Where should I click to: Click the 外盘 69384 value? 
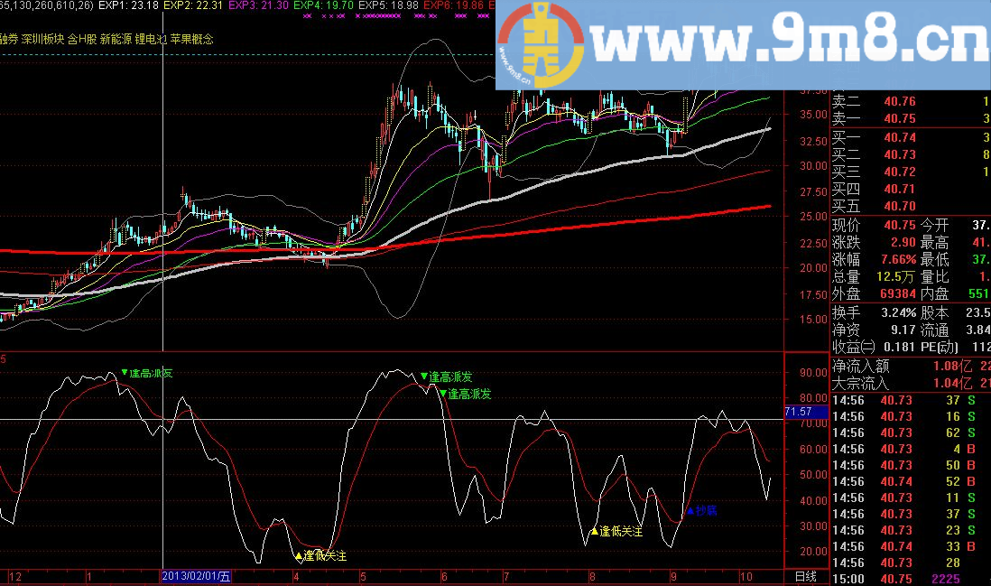tap(898, 294)
